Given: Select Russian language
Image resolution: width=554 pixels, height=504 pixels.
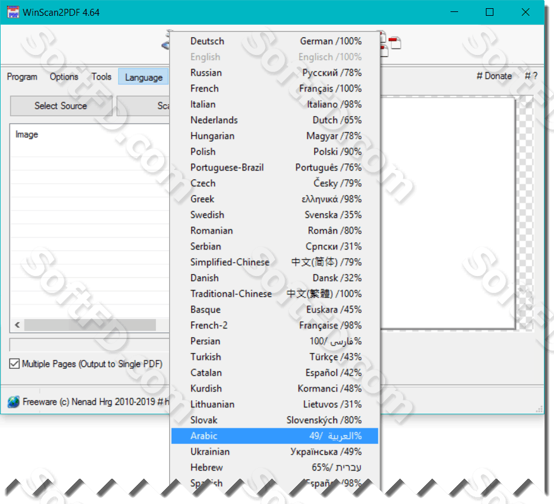Looking at the screenshot, I should click(274, 73).
